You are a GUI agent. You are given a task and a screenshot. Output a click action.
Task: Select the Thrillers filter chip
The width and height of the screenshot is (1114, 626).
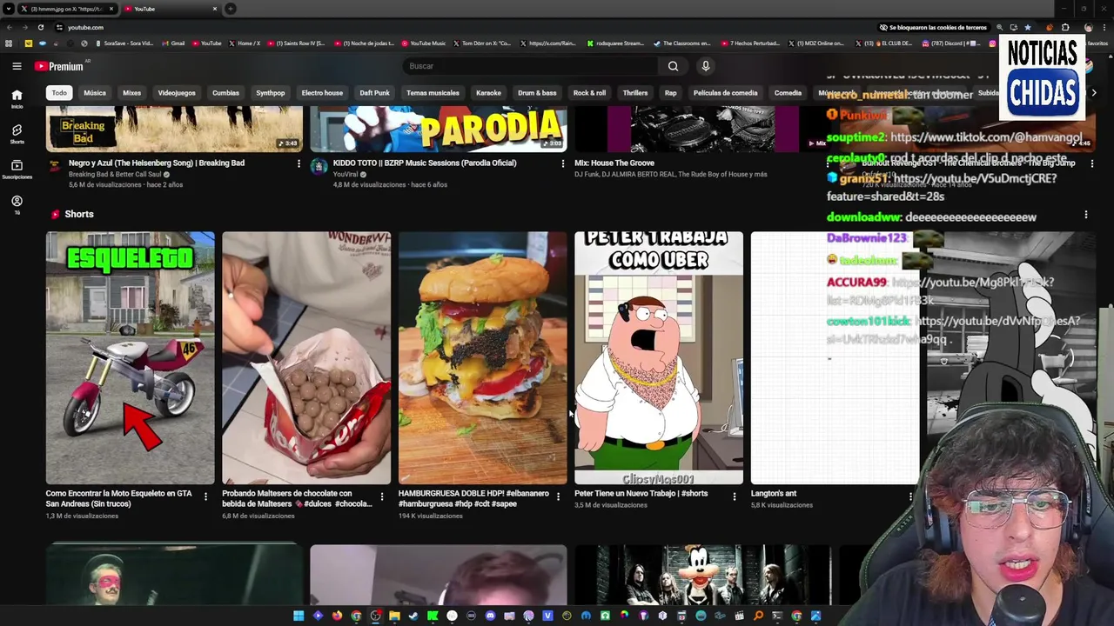[635, 93]
